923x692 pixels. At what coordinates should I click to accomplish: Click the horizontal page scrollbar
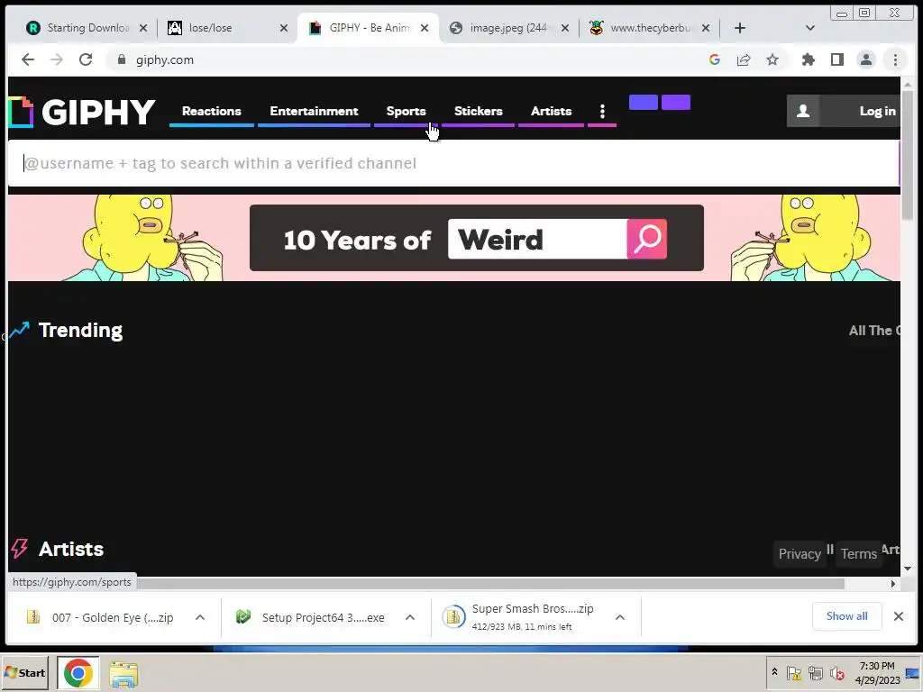pyautogui.click(x=491, y=584)
